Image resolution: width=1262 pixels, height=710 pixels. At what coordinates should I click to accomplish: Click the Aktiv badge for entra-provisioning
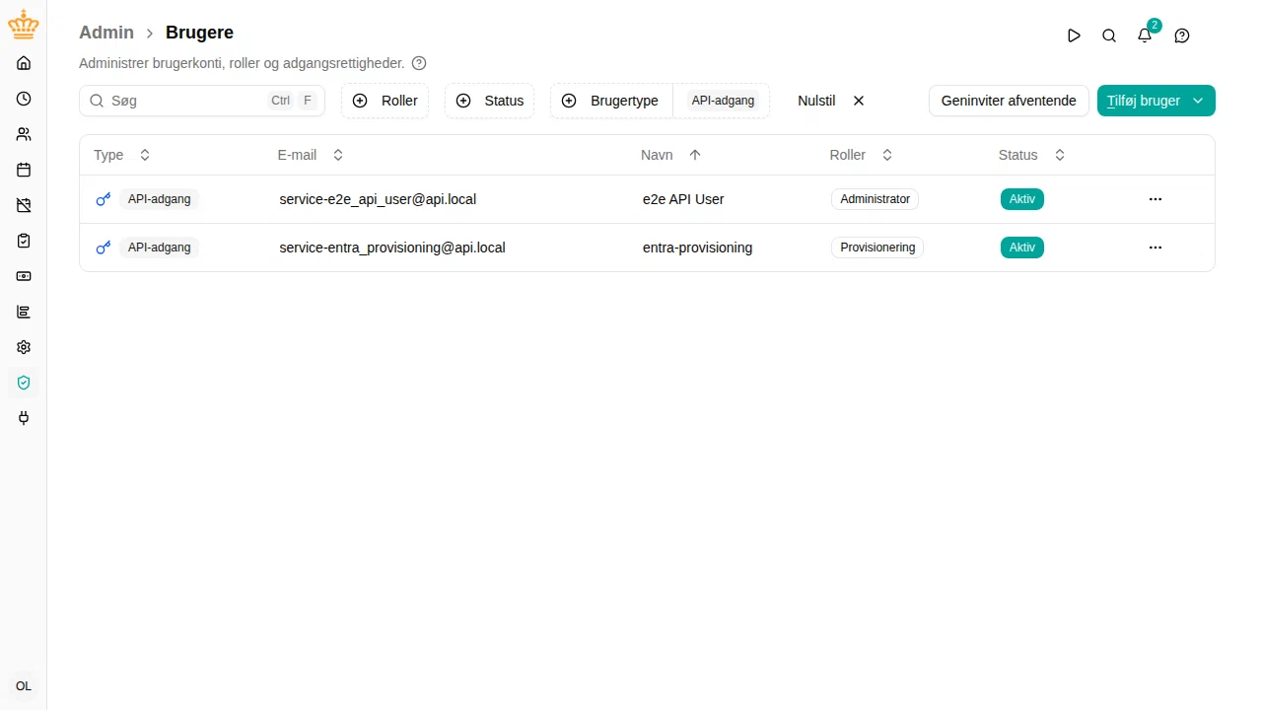click(x=1022, y=248)
